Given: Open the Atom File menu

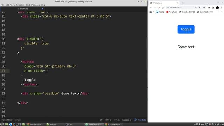Looking at the screenshot, I should tap(2, 5).
